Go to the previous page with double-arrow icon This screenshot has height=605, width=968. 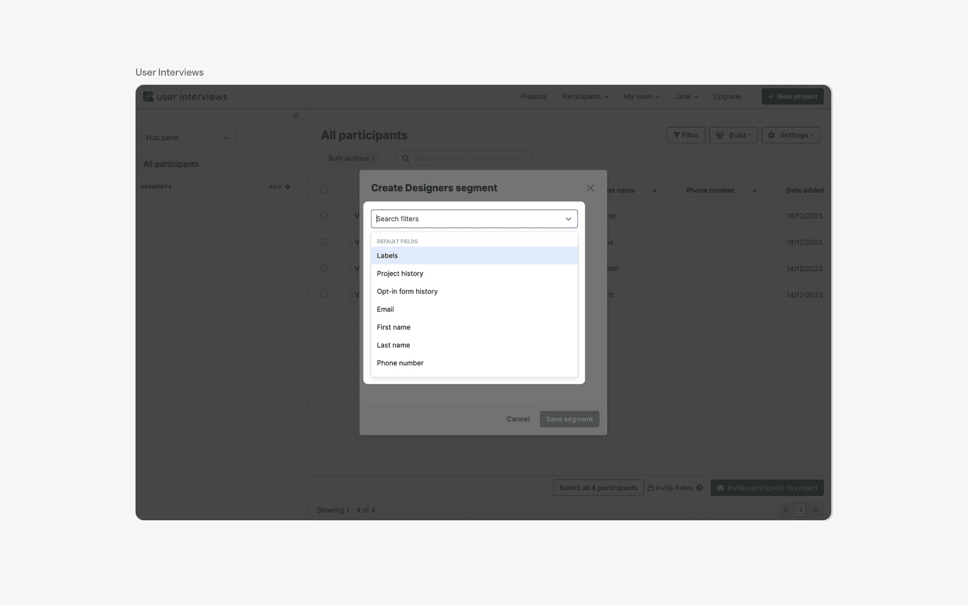786,510
